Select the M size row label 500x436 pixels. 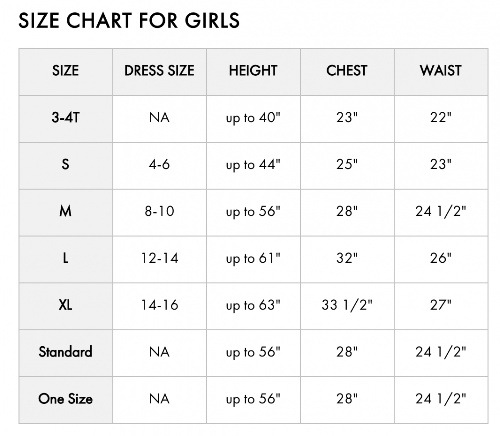coord(66,212)
